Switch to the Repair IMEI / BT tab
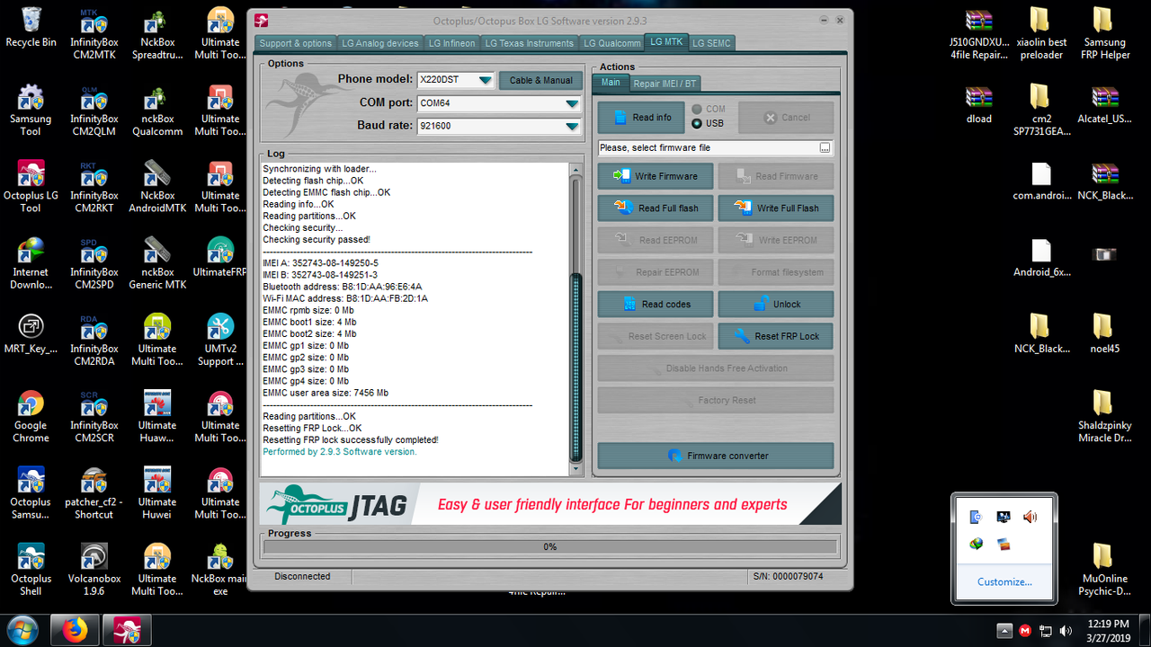The image size is (1151, 647). (665, 84)
